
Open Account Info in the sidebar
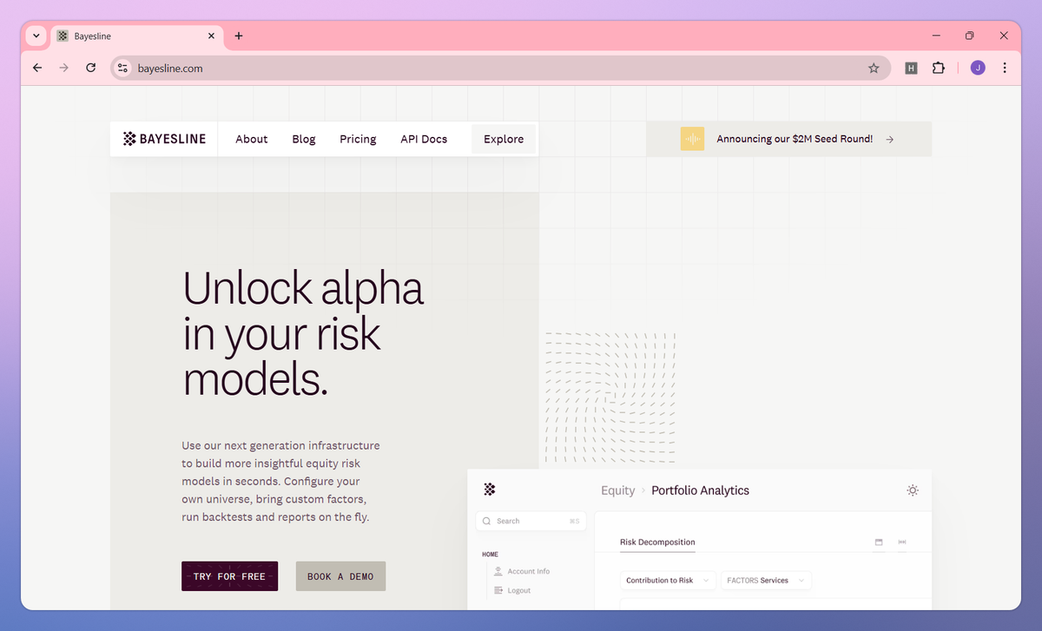coord(528,571)
